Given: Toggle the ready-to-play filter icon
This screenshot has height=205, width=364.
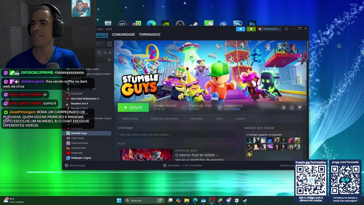Looking at the screenshot, I should [x=110, y=53].
